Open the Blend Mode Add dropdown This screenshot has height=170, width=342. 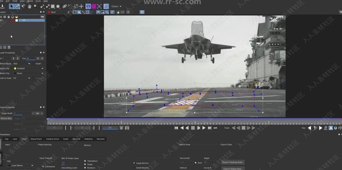[x=22, y=64]
